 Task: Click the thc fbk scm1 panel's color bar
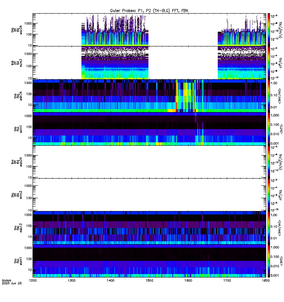[x=268, y=261]
